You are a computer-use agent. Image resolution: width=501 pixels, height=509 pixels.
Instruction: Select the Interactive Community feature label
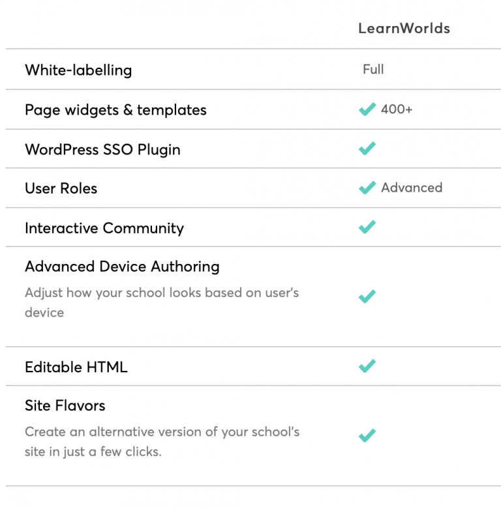[x=104, y=228]
